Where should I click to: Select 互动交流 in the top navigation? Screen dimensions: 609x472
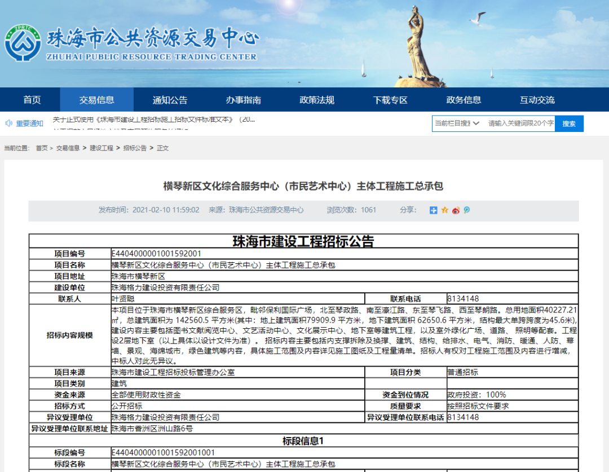click(537, 100)
